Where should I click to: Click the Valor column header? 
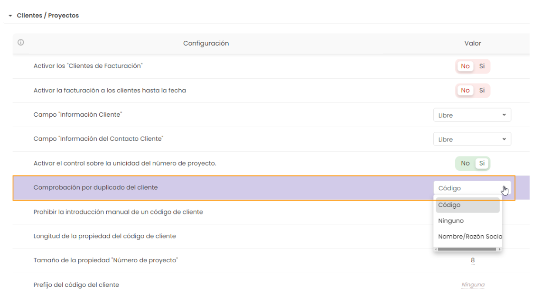(473, 43)
